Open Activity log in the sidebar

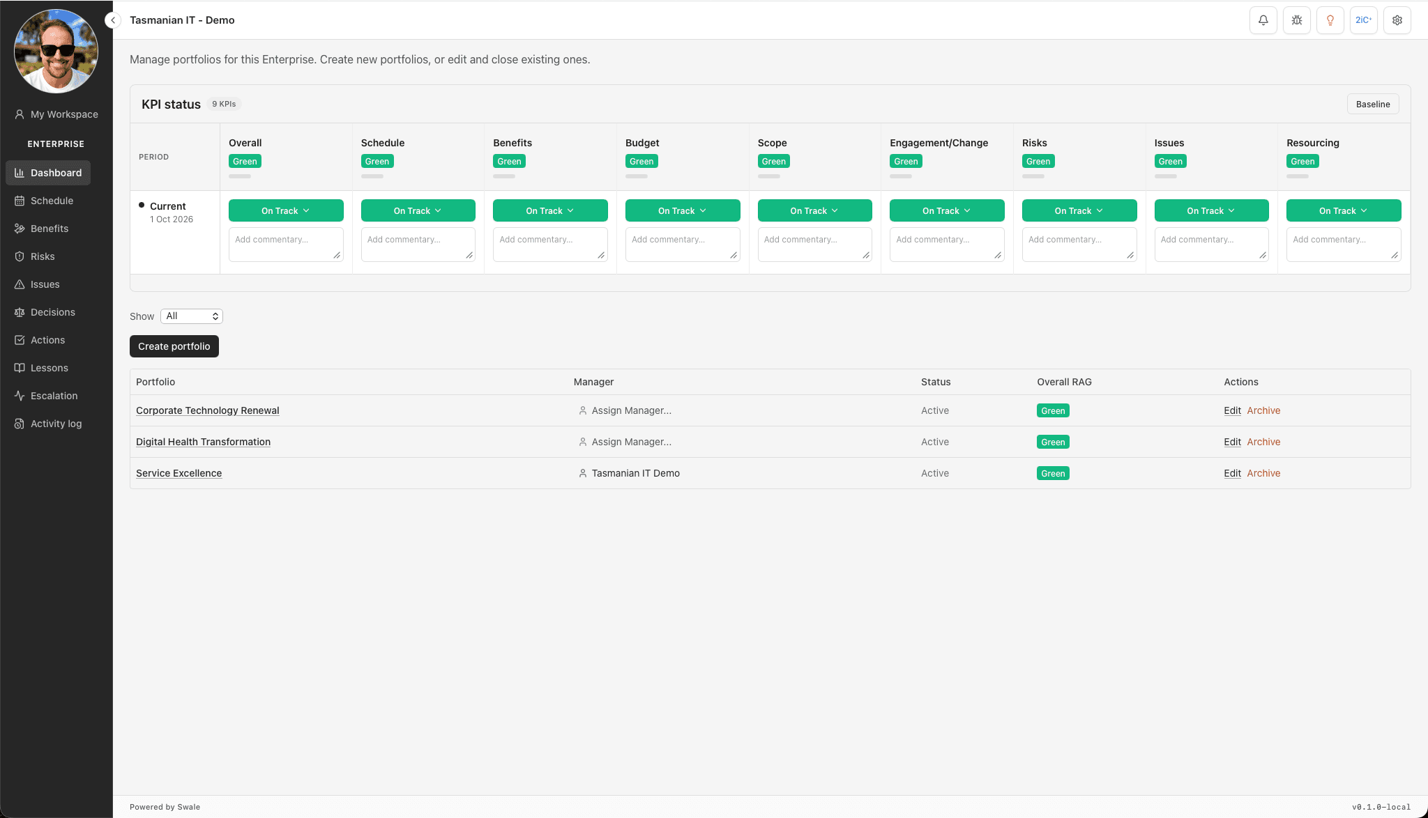coord(48,424)
